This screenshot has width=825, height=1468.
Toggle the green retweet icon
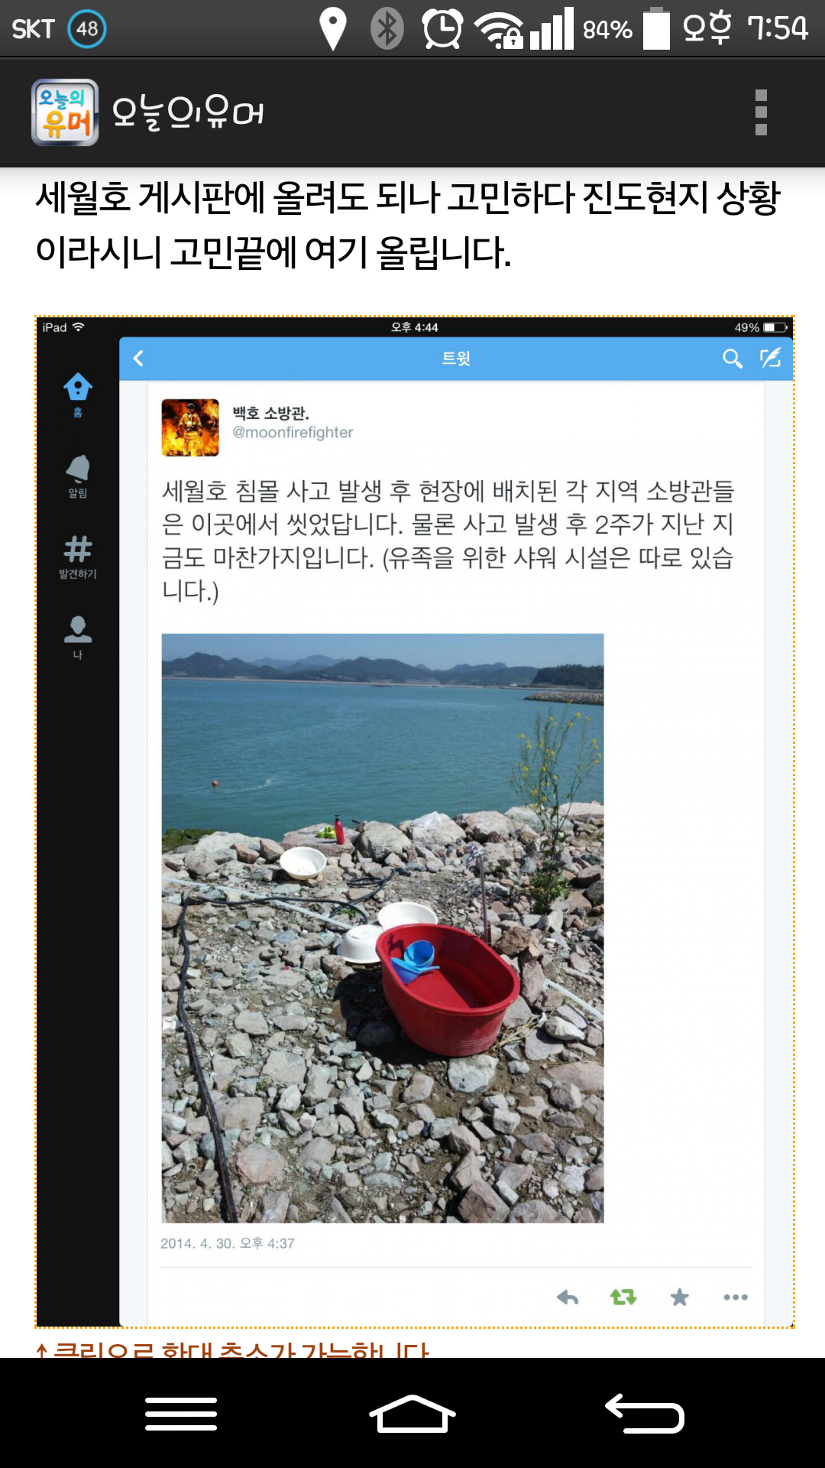(623, 1297)
